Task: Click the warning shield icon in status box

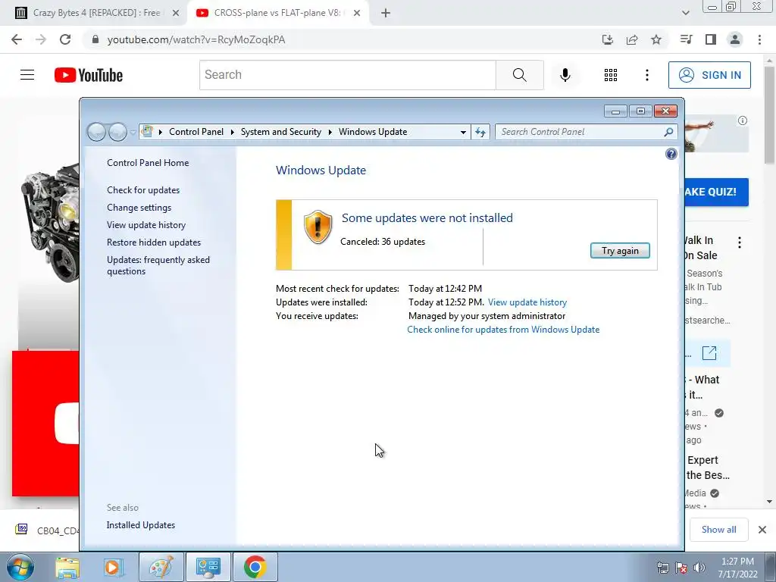Action: tap(318, 227)
